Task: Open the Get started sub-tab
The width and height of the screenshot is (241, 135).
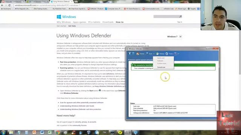Action: 61,26
